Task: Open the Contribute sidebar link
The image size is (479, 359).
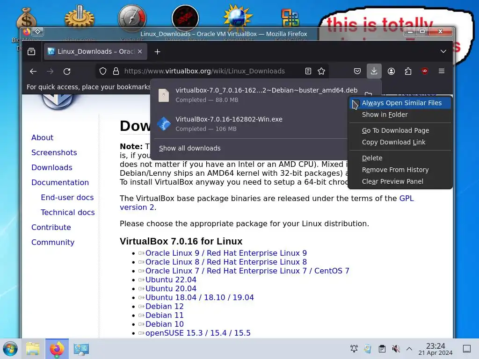Action: tap(51, 228)
